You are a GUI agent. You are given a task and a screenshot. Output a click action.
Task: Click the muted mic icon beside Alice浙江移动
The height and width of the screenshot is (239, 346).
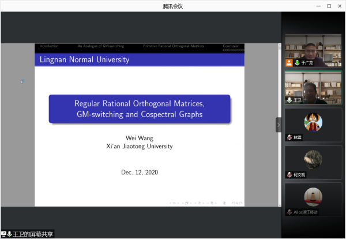pos(289,212)
